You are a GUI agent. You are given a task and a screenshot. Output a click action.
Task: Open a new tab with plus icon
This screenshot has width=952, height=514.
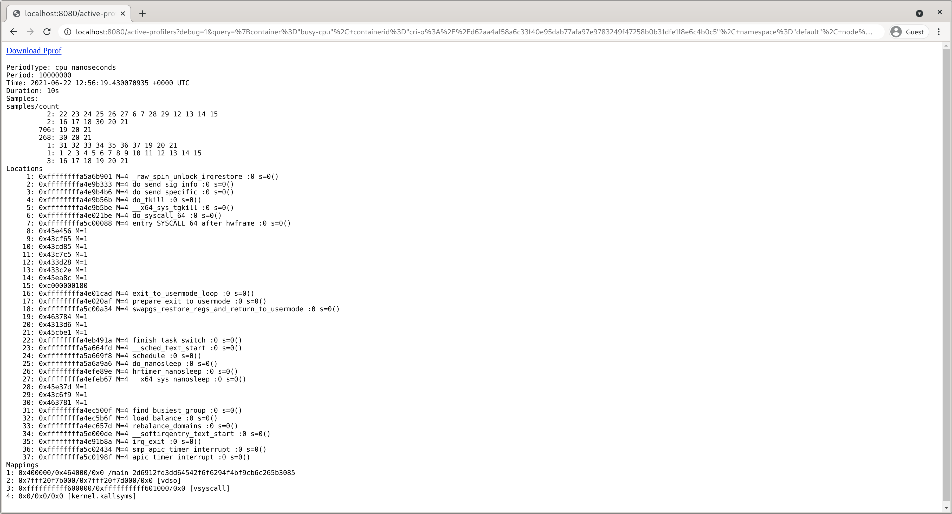tap(142, 14)
